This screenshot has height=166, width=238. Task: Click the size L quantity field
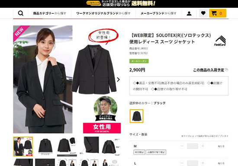[x=192, y=163]
